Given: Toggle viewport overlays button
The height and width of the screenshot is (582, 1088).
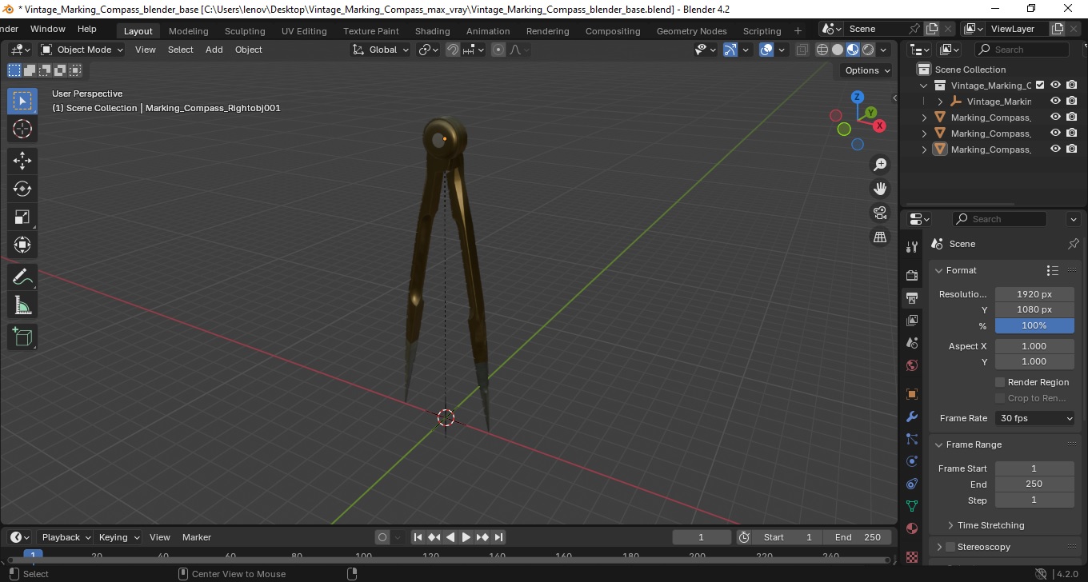Looking at the screenshot, I should tap(766, 50).
